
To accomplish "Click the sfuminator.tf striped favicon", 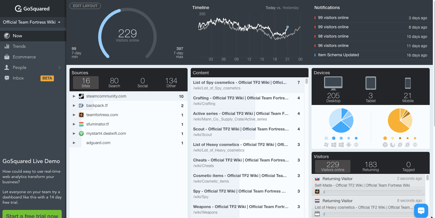I will click(81, 124).
